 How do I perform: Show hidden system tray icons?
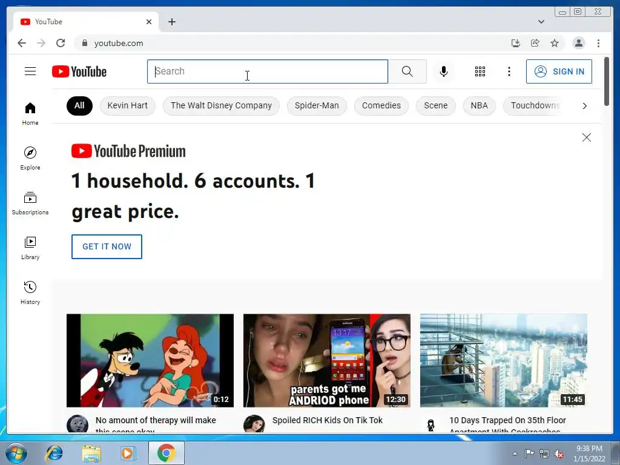click(x=515, y=453)
